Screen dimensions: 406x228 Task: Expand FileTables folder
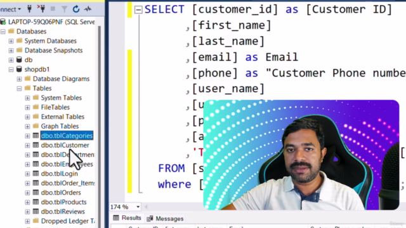(x=27, y=107)
